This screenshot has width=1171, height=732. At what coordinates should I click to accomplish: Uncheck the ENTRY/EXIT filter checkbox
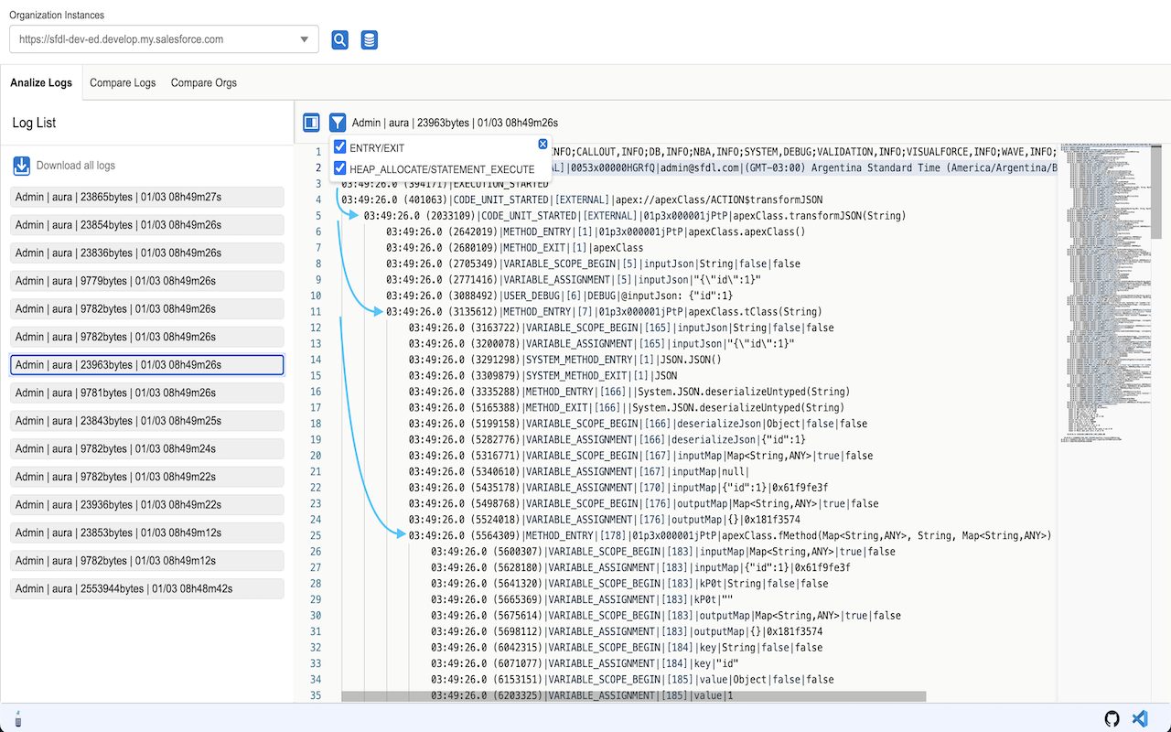(x=340, y=147)
